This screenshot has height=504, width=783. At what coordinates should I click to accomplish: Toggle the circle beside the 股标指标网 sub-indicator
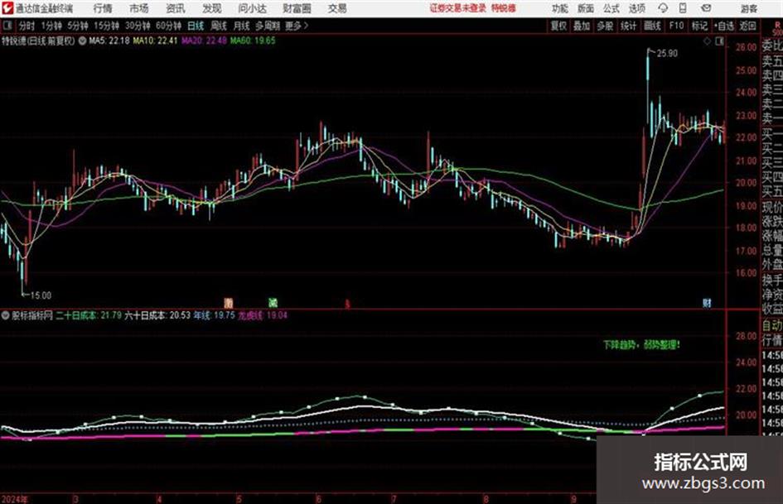click(x=6, y=315)
